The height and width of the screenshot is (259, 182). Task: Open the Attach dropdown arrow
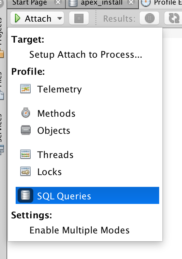[x=60, y=18]
